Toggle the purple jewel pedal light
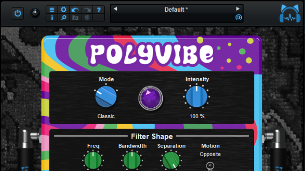The image size is (305, 171). 151,98
